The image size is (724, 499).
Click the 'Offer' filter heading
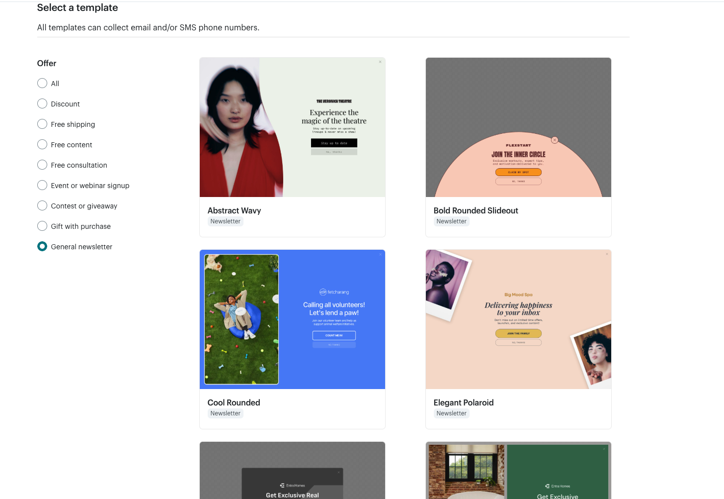point(47,63)
